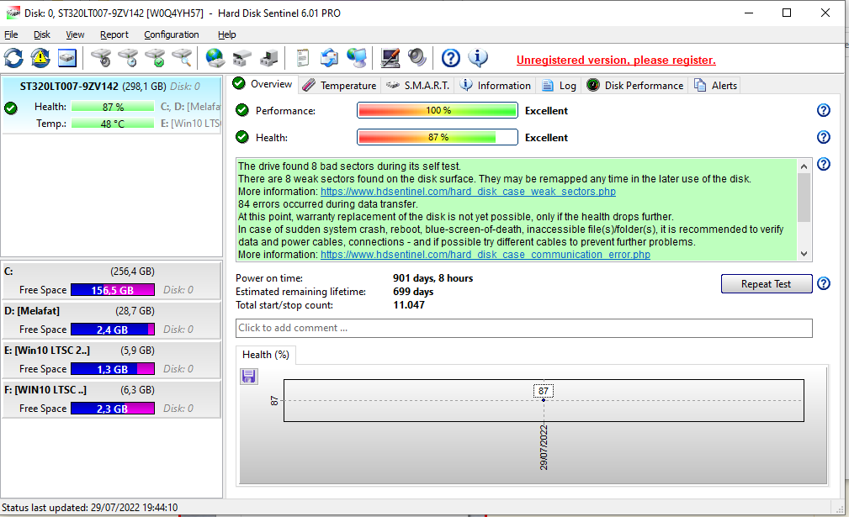
Task: Click the globe with monitor toolbar icon
Action: pyautogui.click(x=357, y=58)
